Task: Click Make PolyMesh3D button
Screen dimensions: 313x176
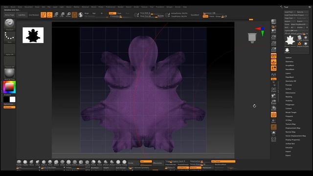Action: 299,24
